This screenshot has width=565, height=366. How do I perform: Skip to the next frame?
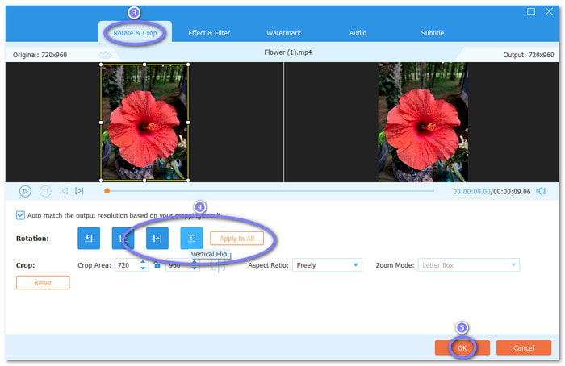pos(79,191)
